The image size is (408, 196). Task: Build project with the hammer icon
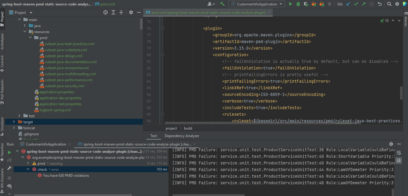click(x=222, y=4)
